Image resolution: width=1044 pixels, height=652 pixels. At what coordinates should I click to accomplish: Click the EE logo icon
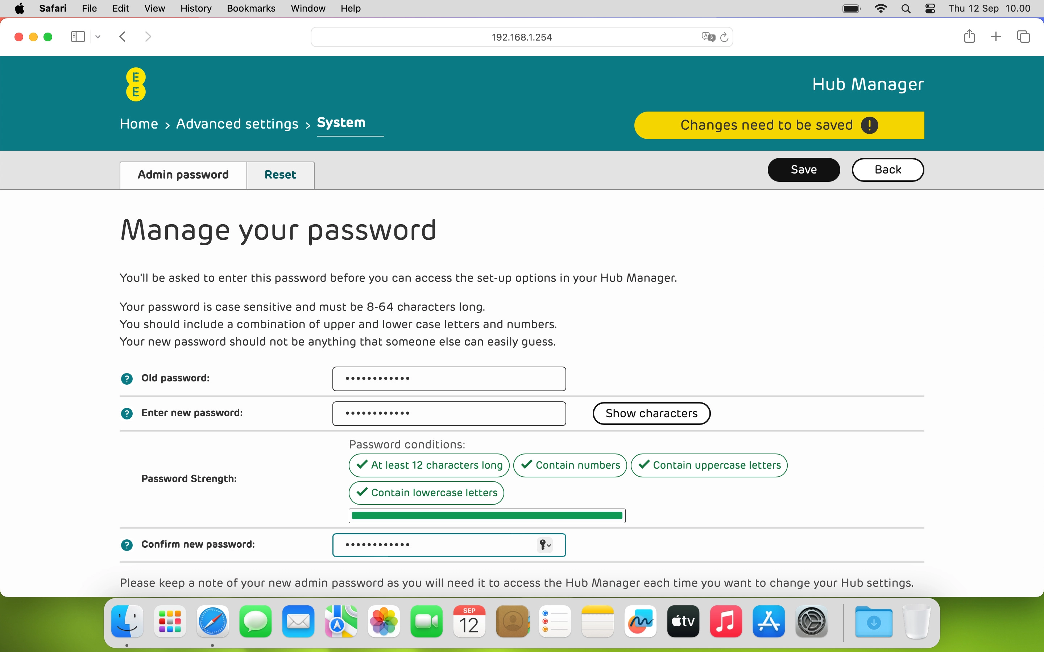tap(136, 84)
